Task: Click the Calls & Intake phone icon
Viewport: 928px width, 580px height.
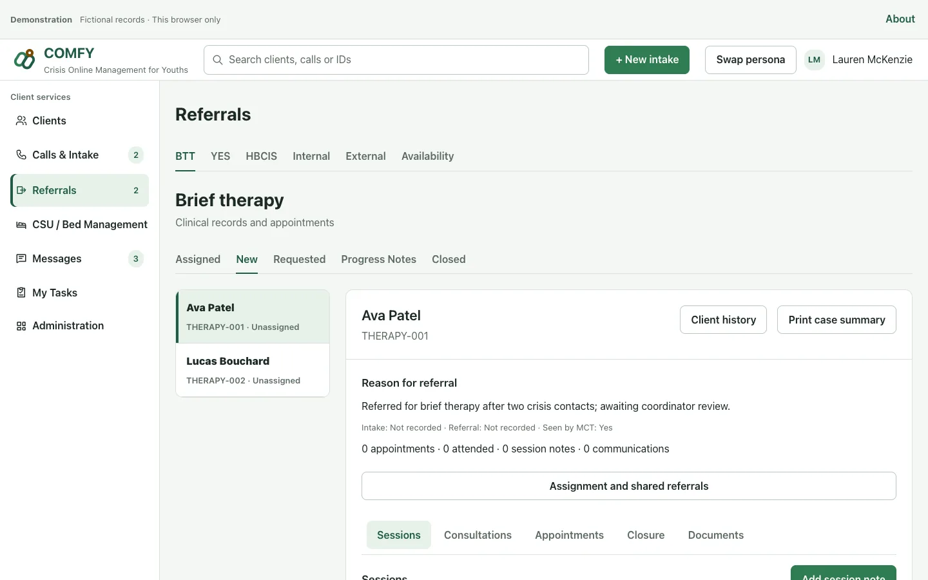Action: (x=21, y=155)
